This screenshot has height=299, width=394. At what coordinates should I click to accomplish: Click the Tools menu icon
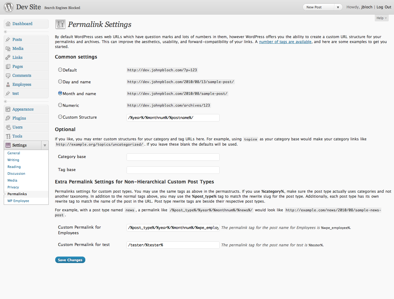tap(8, 136)
